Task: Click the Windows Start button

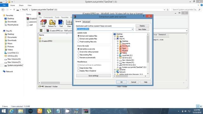Action: point(3,111)
